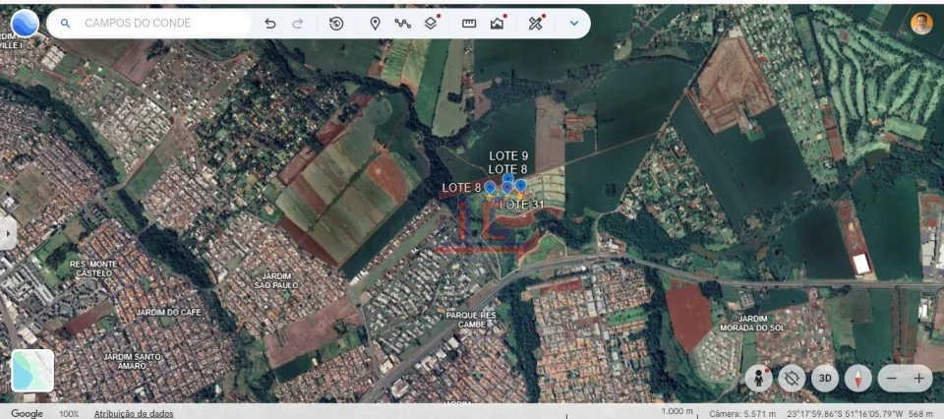944x419 pixels.
Task: Expand the left side panel handle
Action: [8, 233]
